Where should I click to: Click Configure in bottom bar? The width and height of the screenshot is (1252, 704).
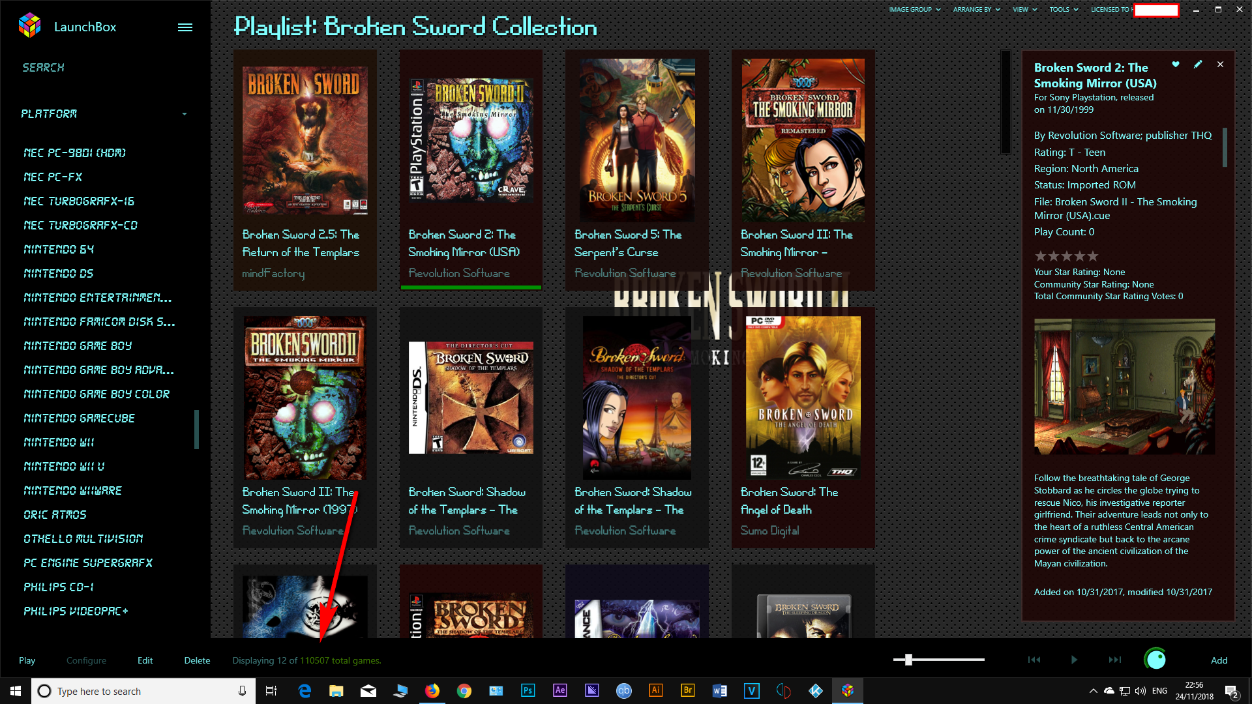[86, 660]
